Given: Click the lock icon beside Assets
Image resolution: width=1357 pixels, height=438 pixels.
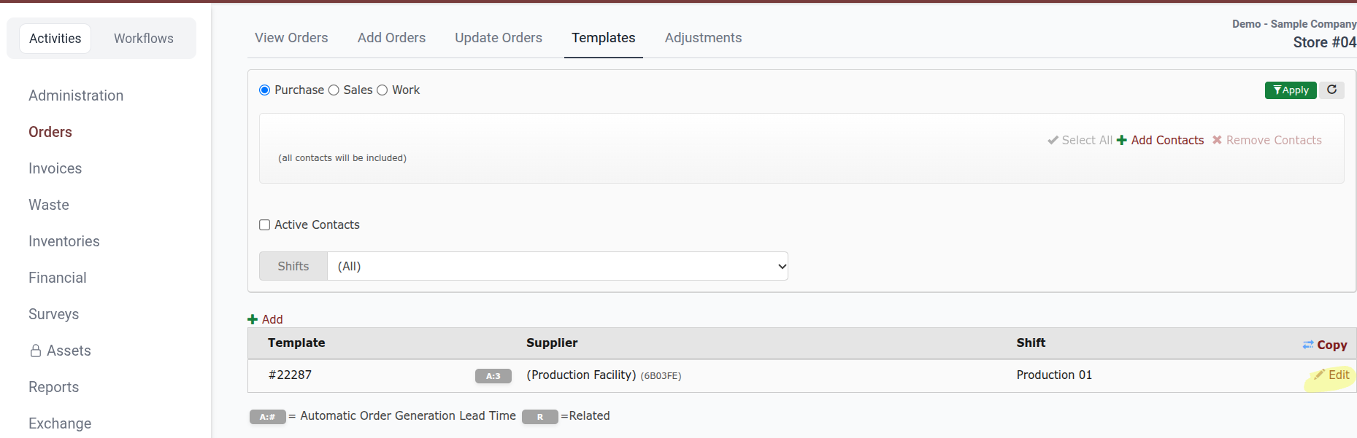Looking at the screenshot, I should [35, 351].
